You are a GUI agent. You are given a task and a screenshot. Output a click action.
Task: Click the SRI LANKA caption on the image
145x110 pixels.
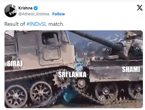click(x=72, y=74)
